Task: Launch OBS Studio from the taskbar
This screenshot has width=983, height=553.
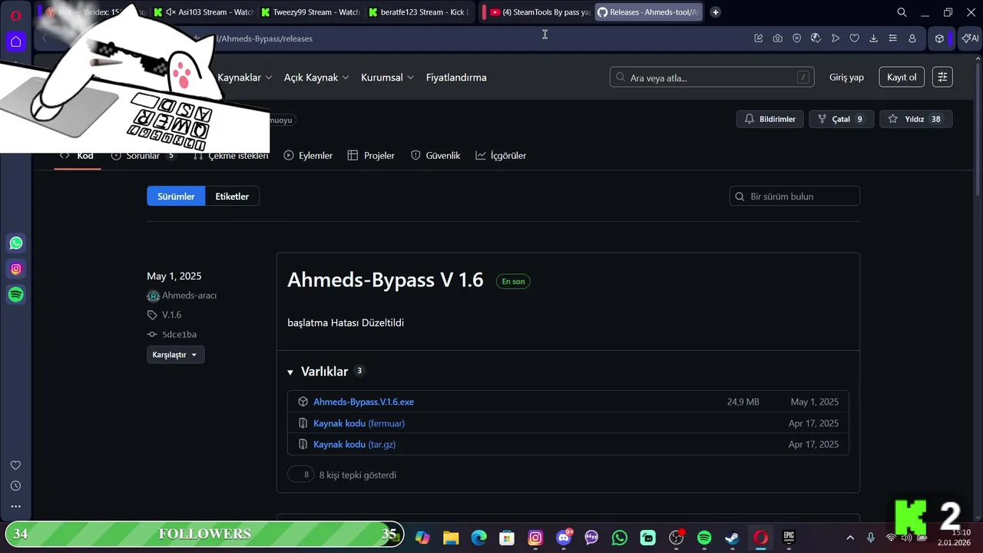Action: pos(676,538)
